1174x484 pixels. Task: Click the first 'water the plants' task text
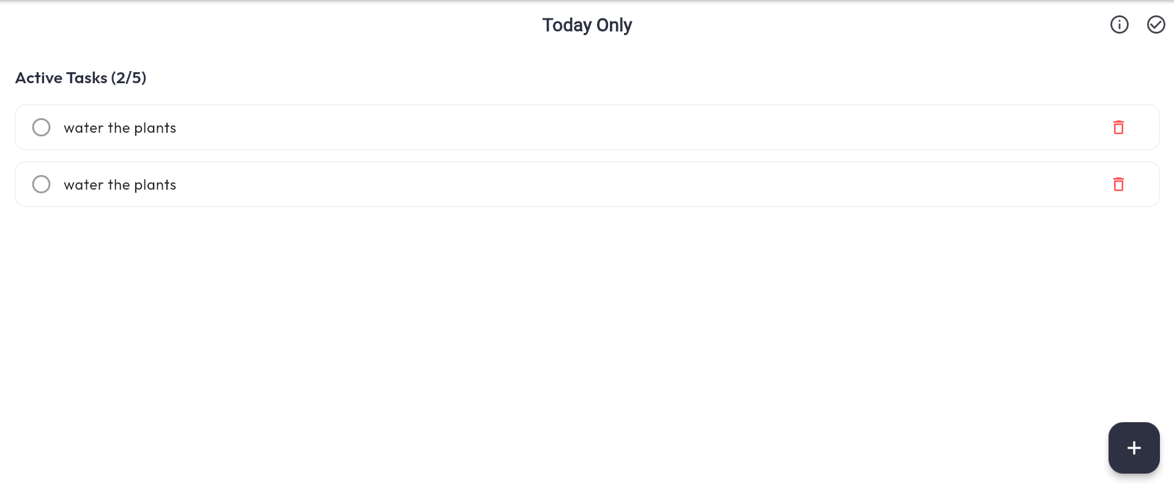[x=120, y=127]
